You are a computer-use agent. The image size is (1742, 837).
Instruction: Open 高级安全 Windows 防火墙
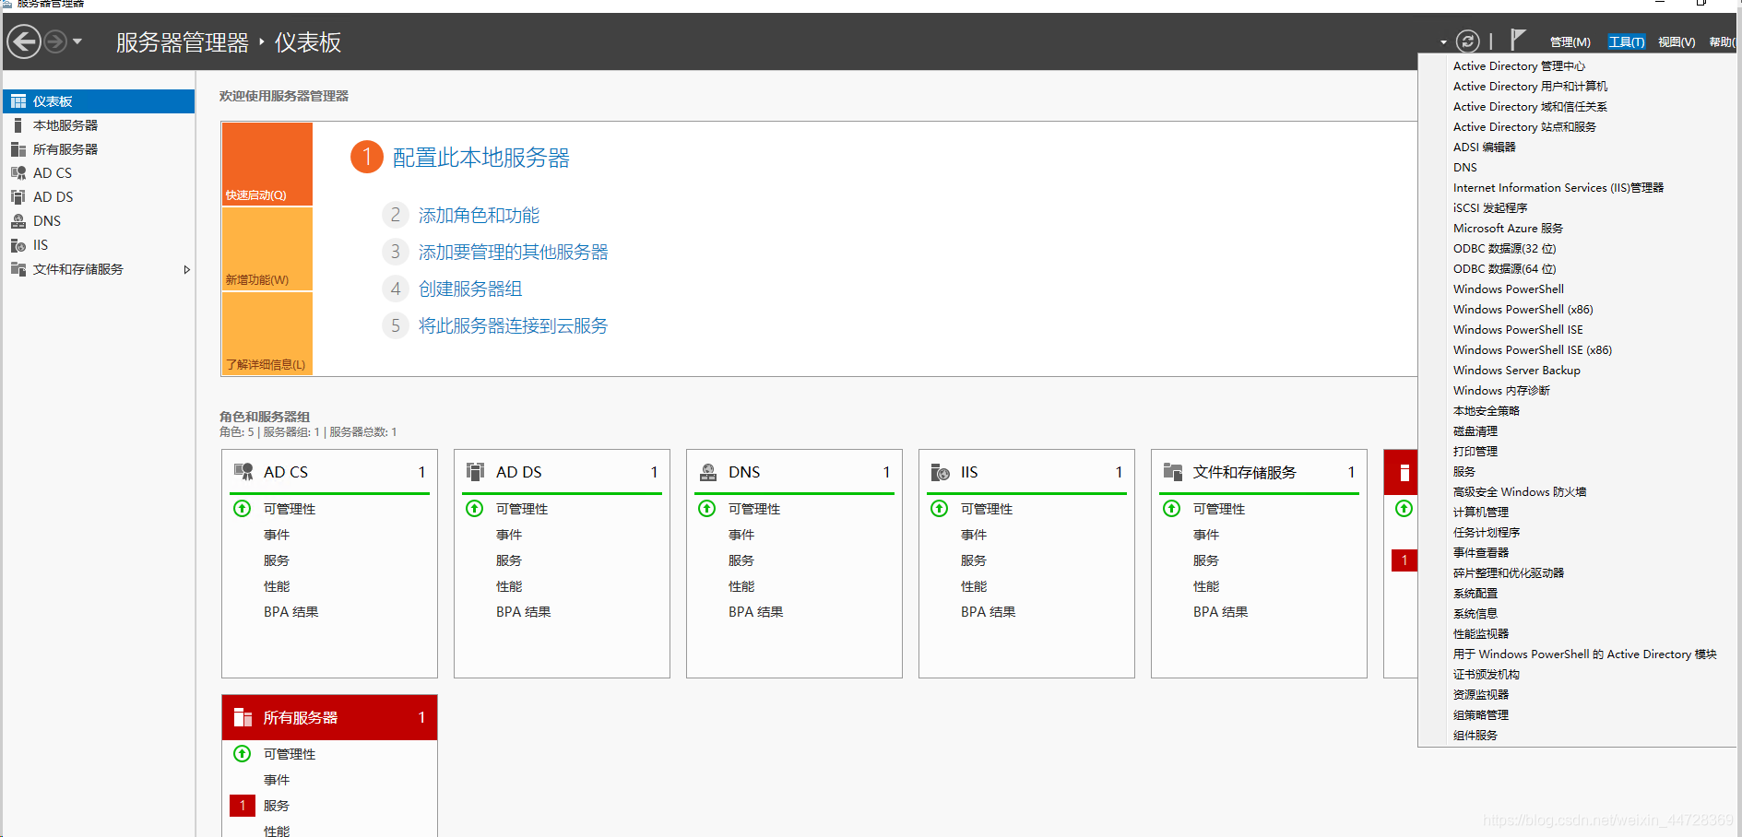(x=1519, y=492)
